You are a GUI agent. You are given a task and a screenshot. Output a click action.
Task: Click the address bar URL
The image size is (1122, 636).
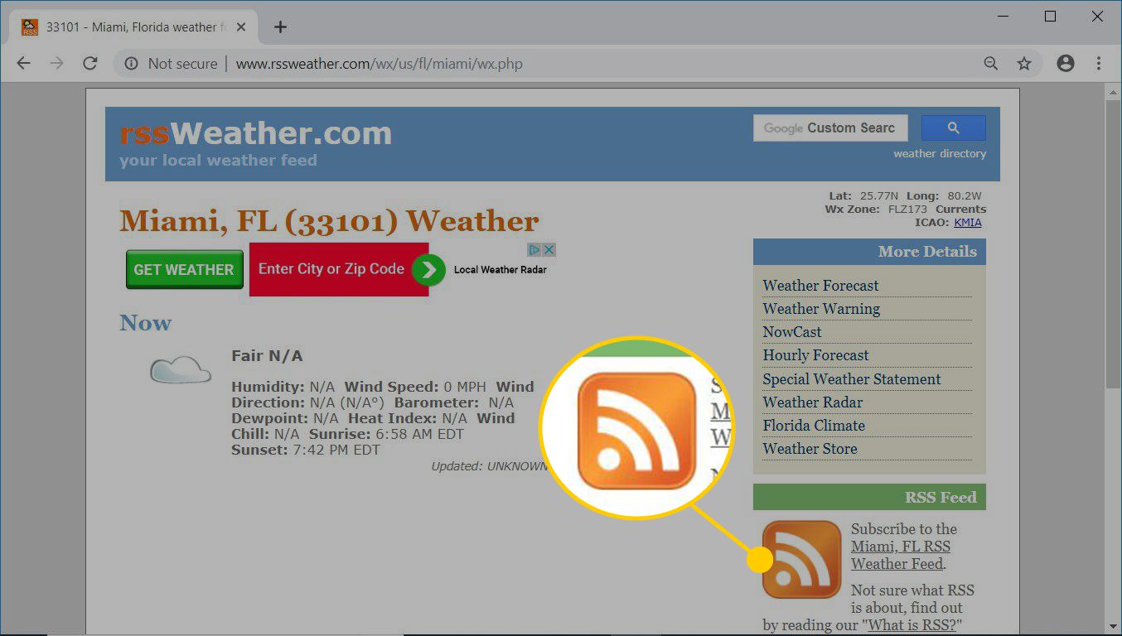coord(379,64)
